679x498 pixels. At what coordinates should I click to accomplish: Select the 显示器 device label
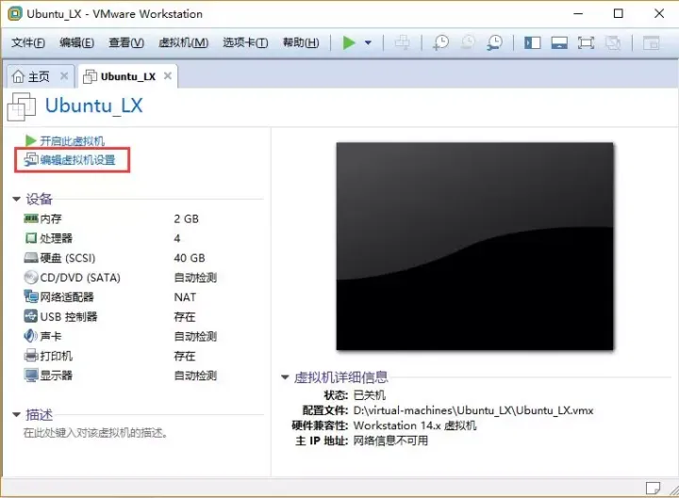(57, 376)
